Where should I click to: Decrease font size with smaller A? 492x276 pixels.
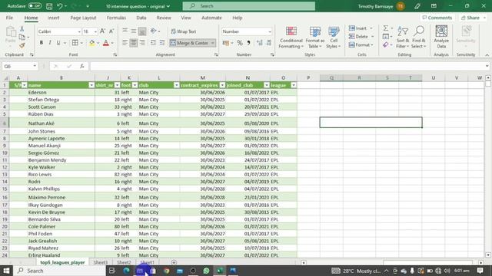111,31
